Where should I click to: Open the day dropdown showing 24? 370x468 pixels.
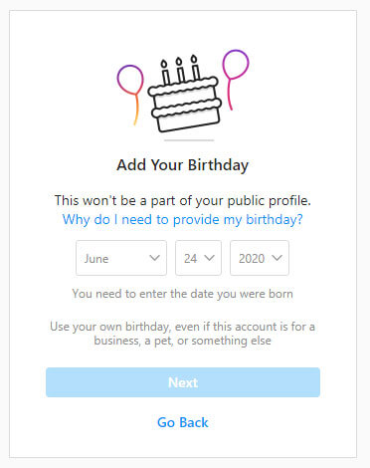tap(198, 258)
